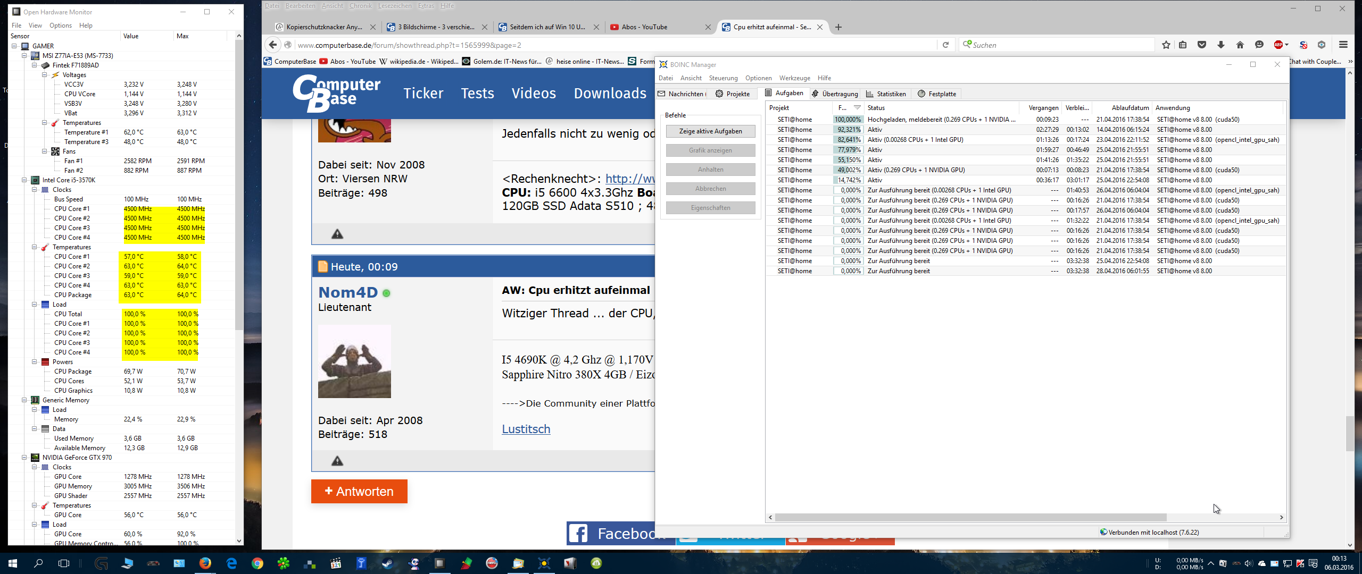Open the Pocket icon in Firefox toolbar
The height and width of the screenshot is (574, 1362).
1202,45
